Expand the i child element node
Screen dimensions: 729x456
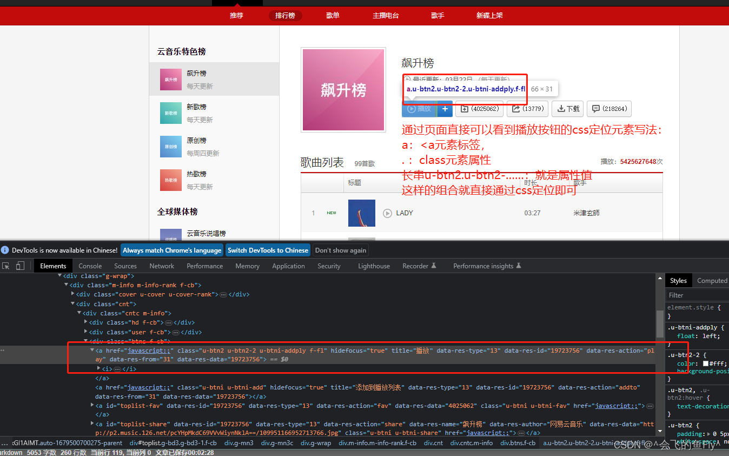click(x=98, y=368)
